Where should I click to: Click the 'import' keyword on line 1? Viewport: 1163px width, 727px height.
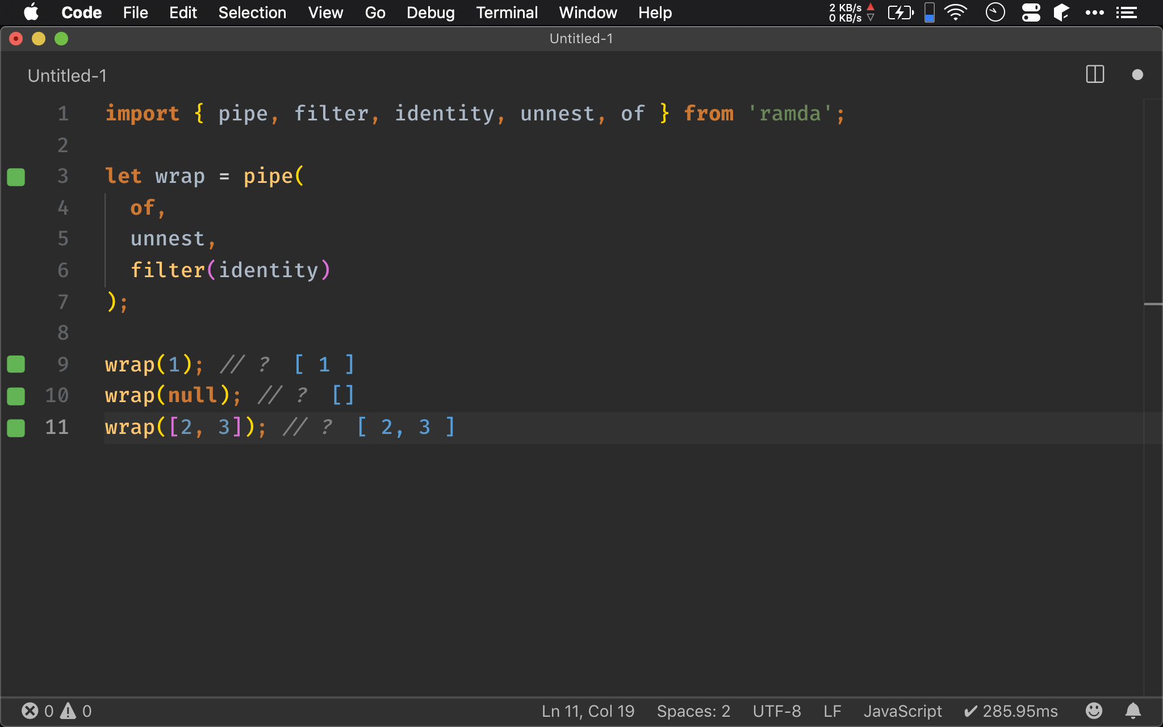[x=142, y=114]
